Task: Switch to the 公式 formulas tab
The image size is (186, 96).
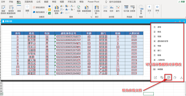Action: click(x=38, y=2)
